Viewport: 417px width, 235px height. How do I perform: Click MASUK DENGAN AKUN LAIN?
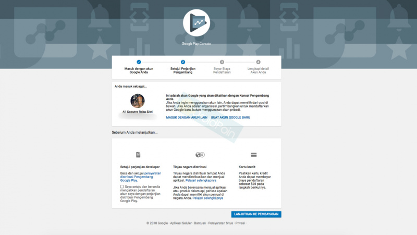click(187, 117)
